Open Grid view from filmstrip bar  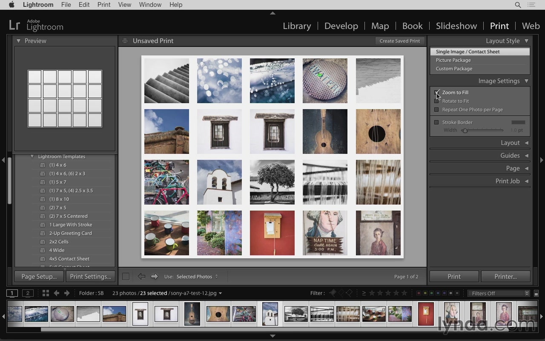point(46,293)
